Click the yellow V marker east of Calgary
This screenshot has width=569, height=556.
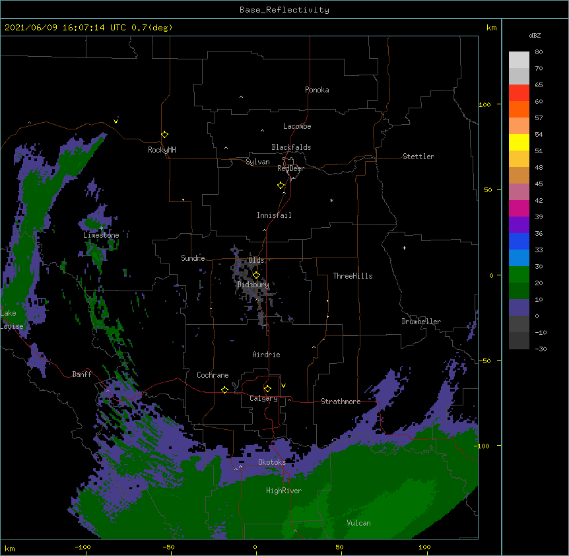(x=283, y=386)
